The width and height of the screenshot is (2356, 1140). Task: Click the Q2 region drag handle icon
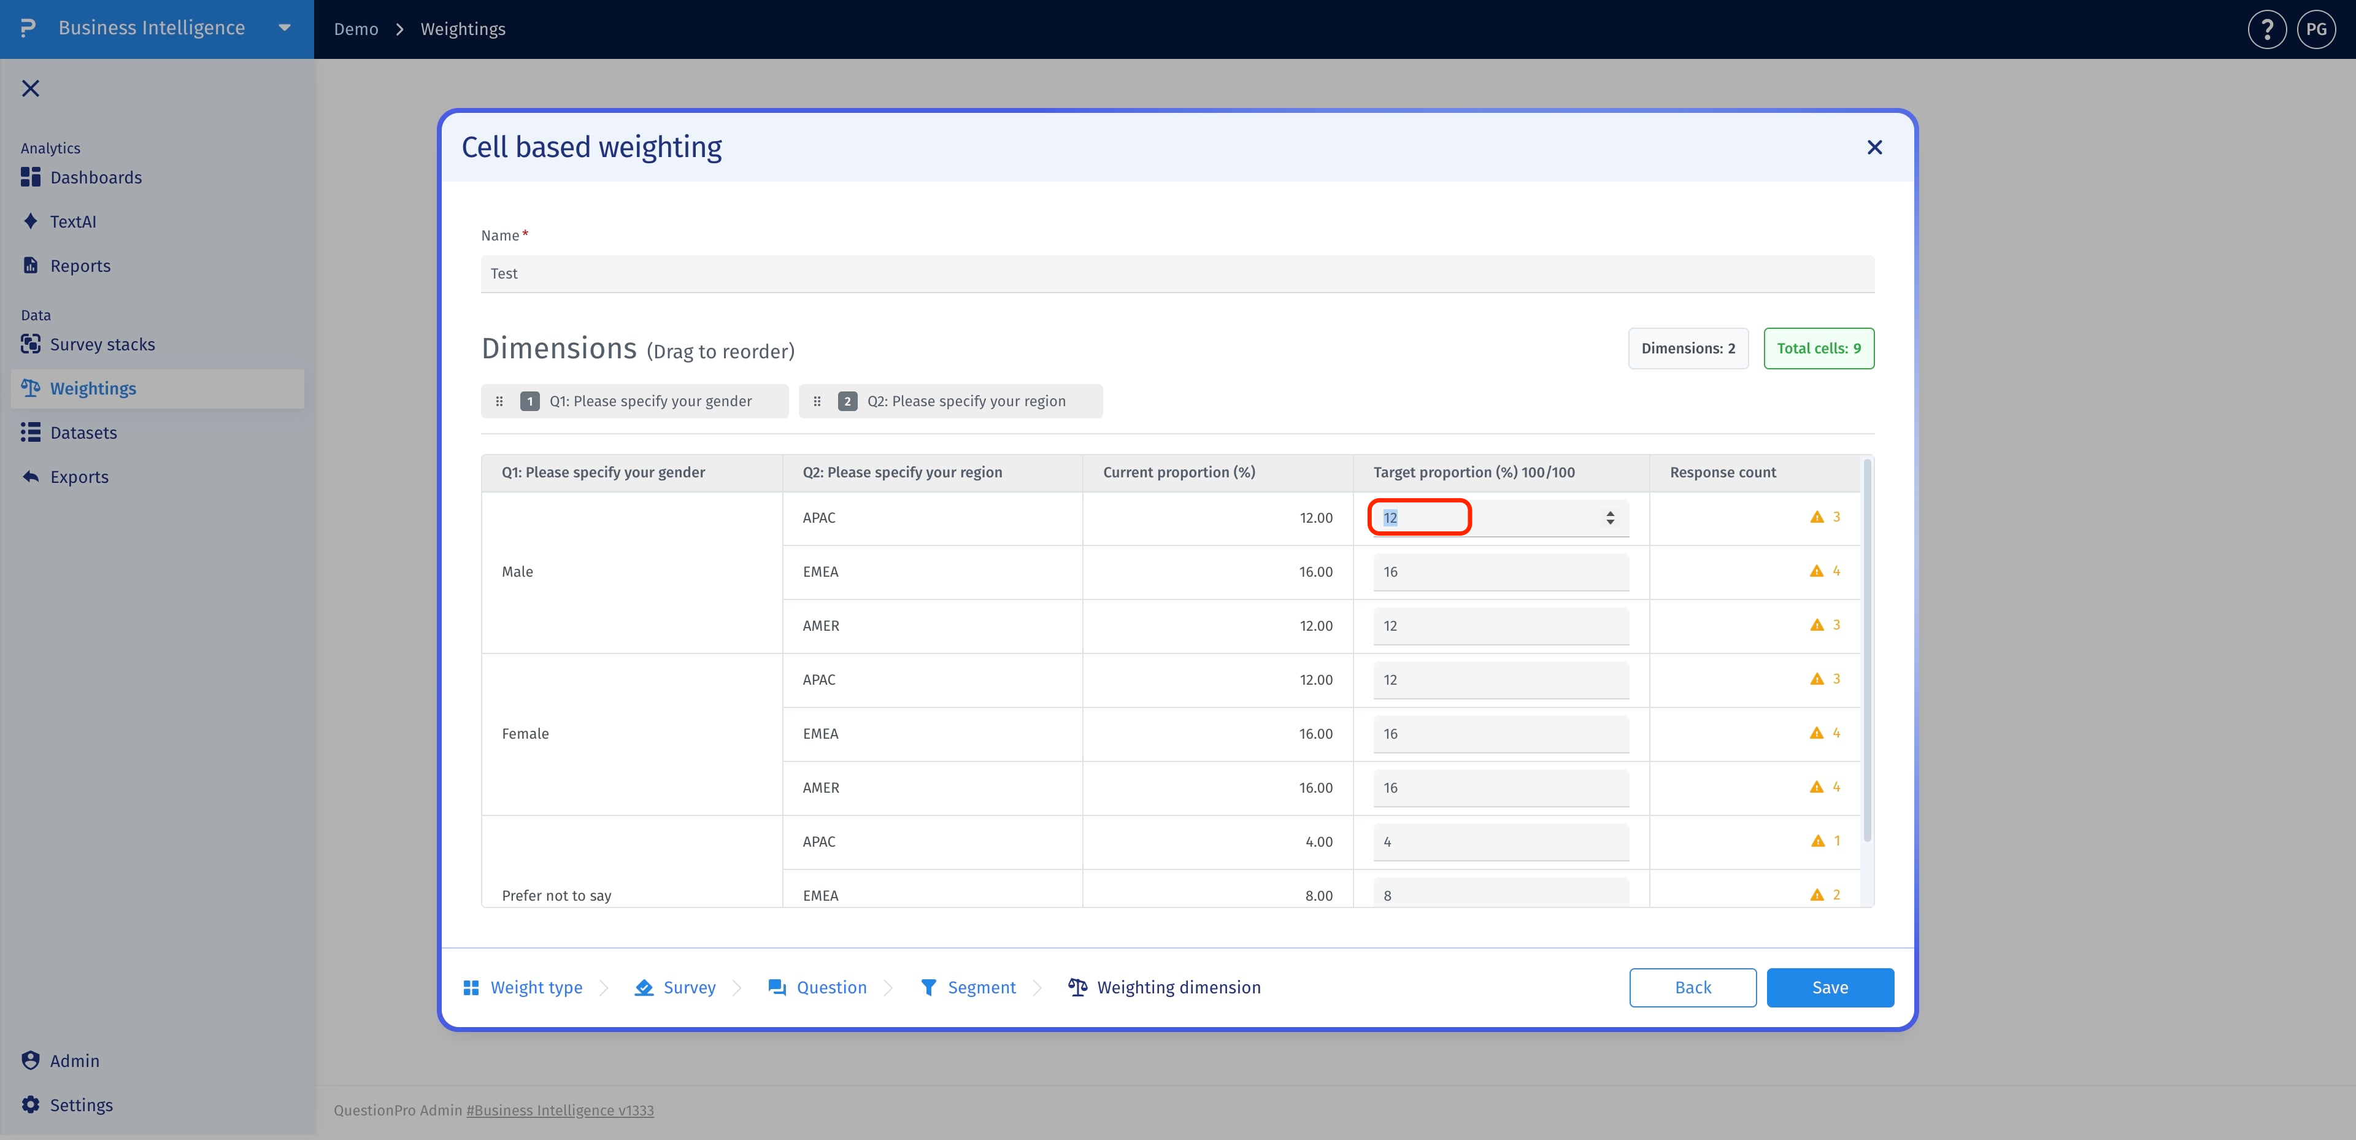click(x=817, y=402)
